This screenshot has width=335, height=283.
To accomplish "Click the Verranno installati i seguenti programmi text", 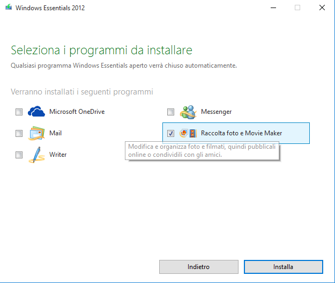I will [x=82, y=92].
